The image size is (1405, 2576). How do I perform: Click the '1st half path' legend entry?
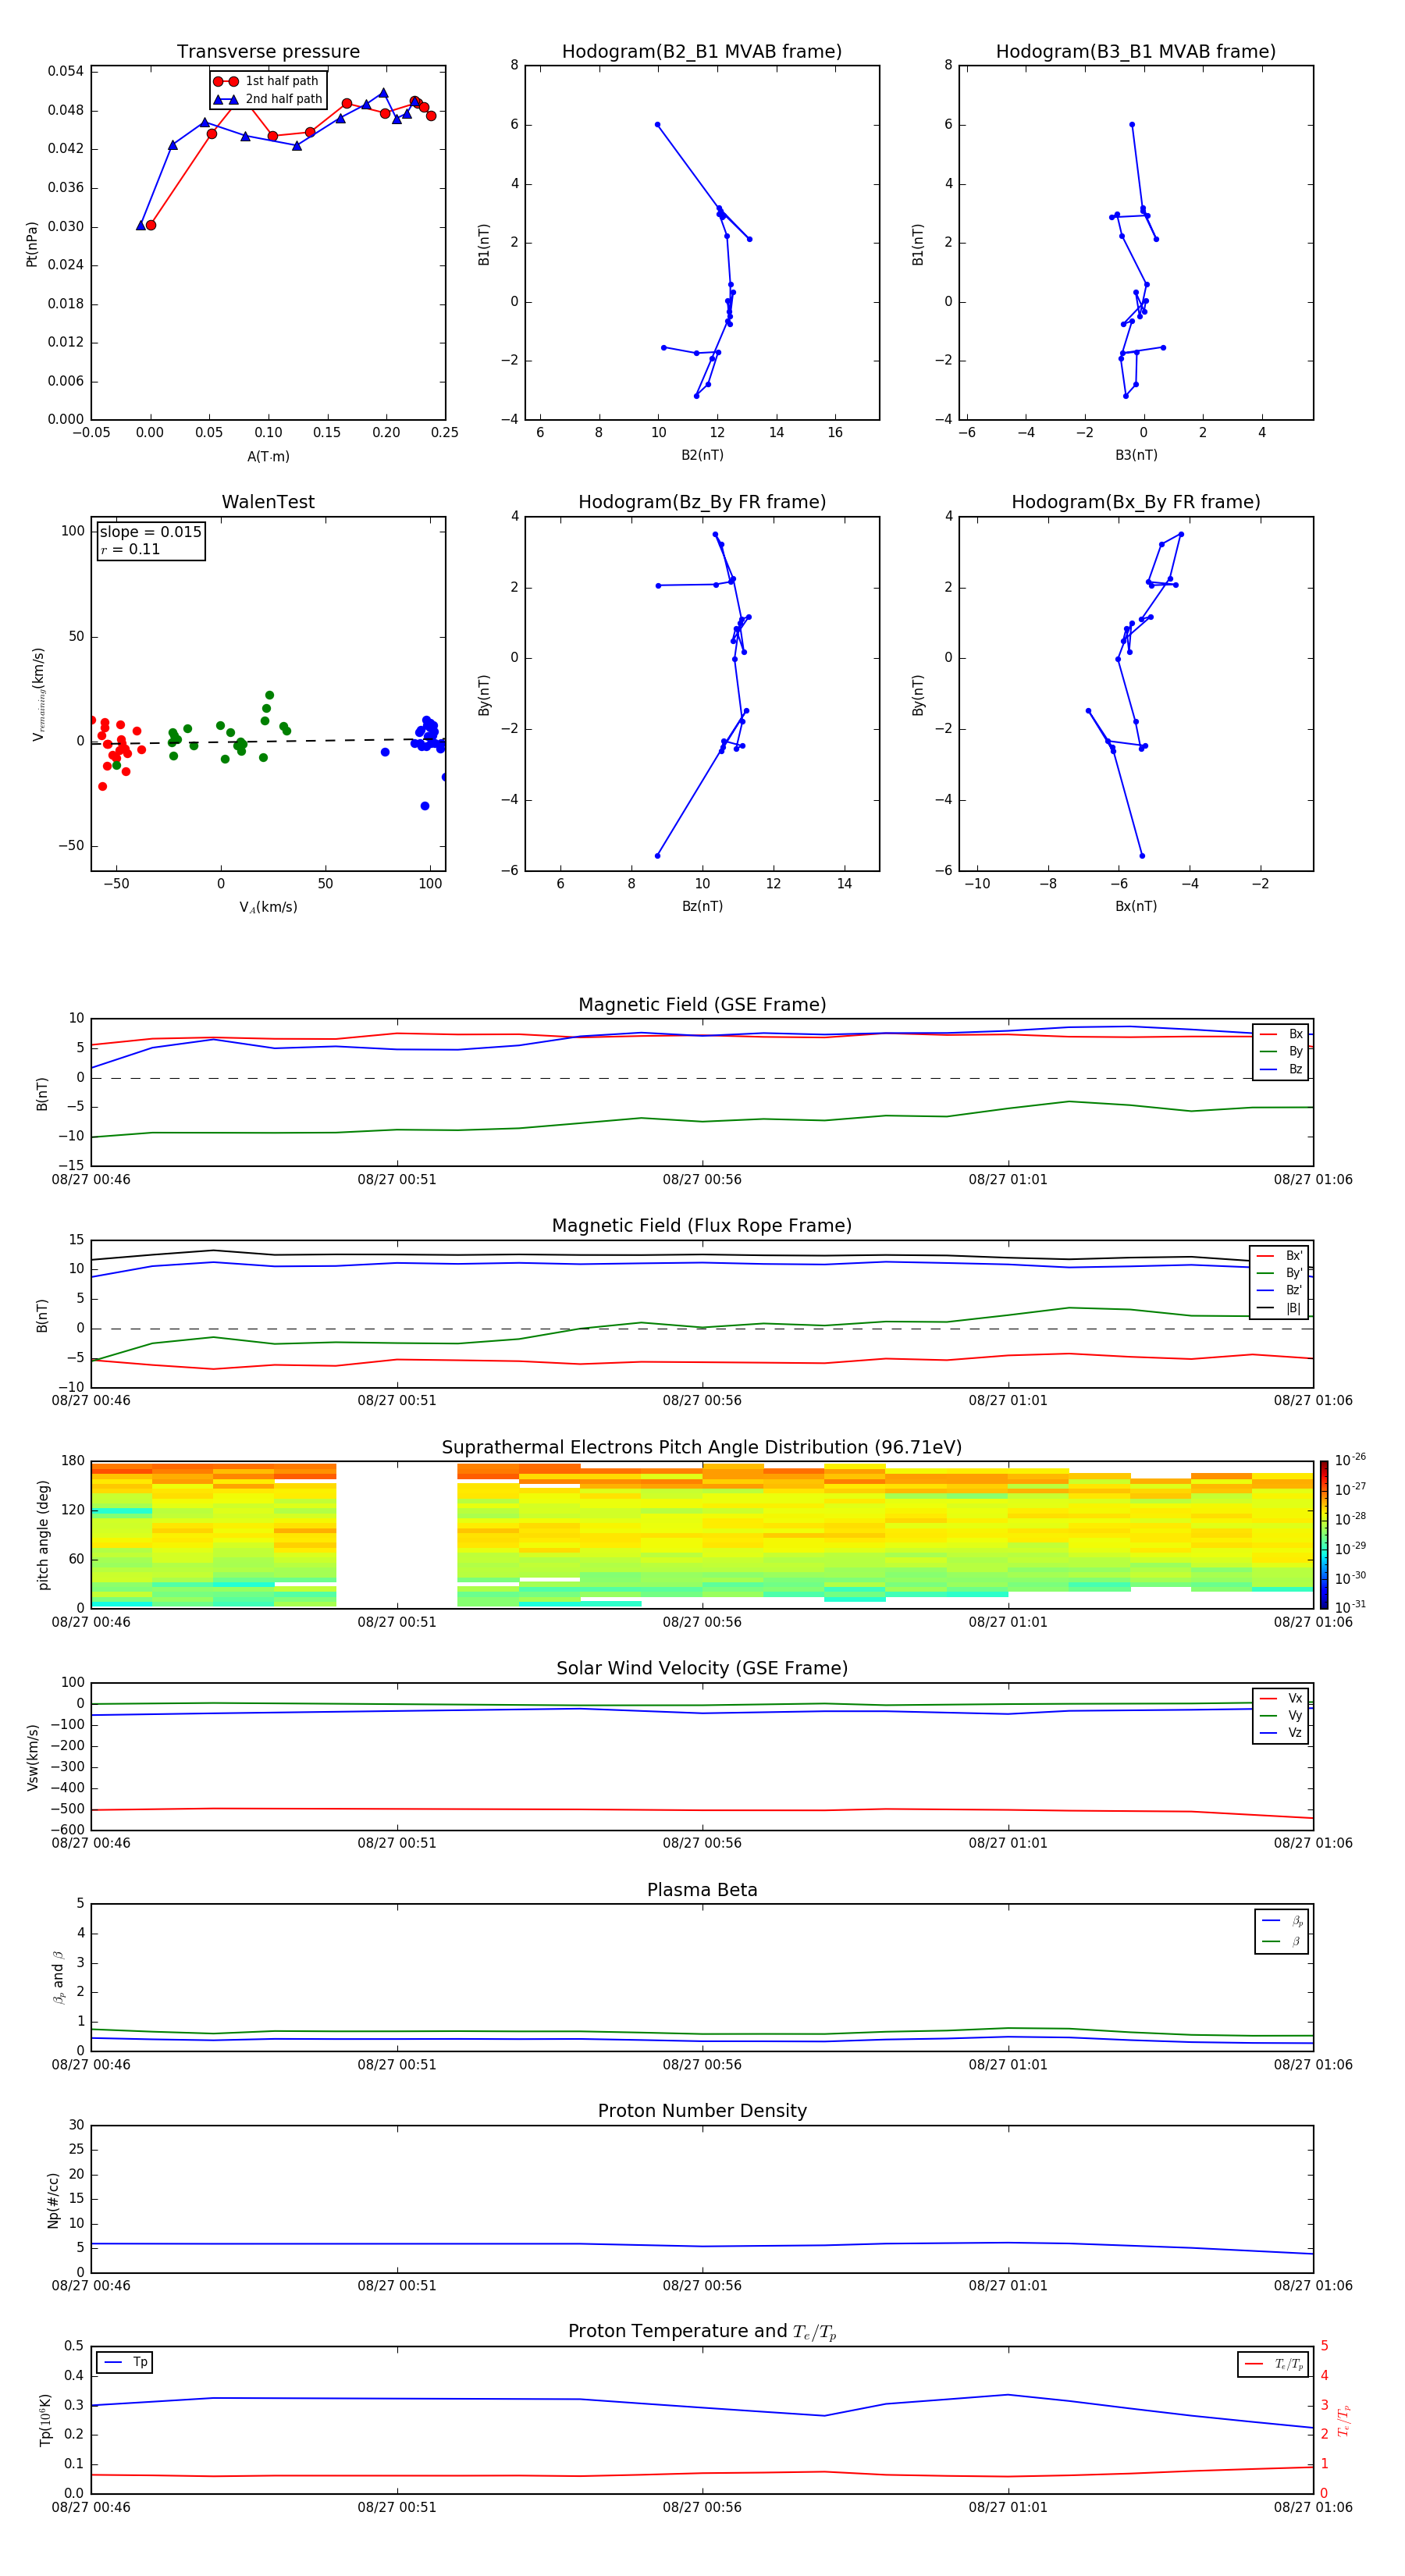click(x=267, y=81)
